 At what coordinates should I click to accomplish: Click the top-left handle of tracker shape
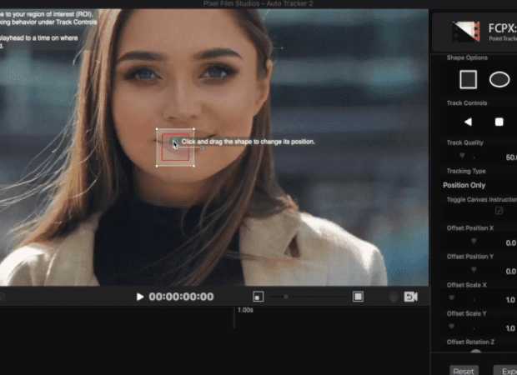(x=157, y=129)
